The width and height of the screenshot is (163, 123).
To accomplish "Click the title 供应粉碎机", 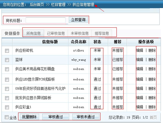I will (24, 51).
